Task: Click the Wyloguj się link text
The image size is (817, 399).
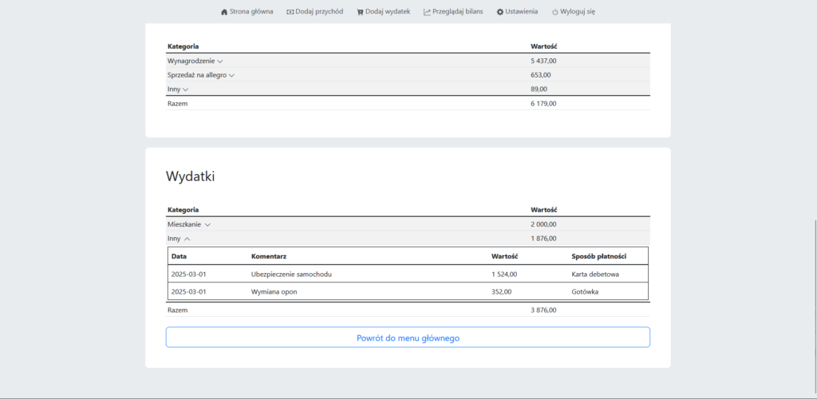Action: coord(578,12)
